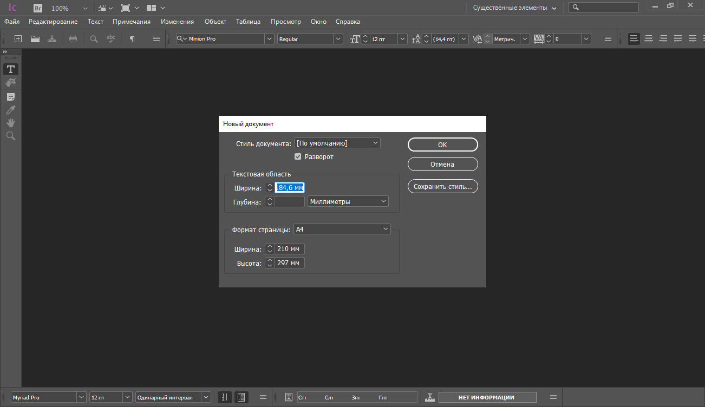Viewport: 705px width, 407px height.
Task: Pick the Eyedropper tool
Action: click(x=10, y=110)
